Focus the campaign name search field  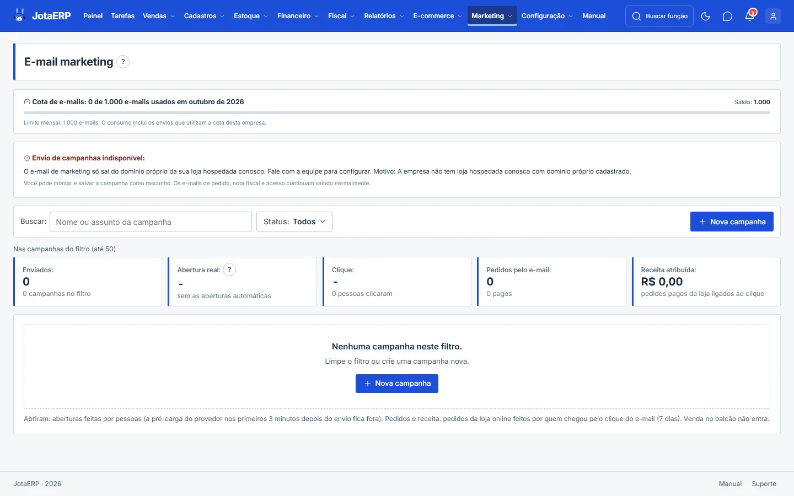(151, 222)
